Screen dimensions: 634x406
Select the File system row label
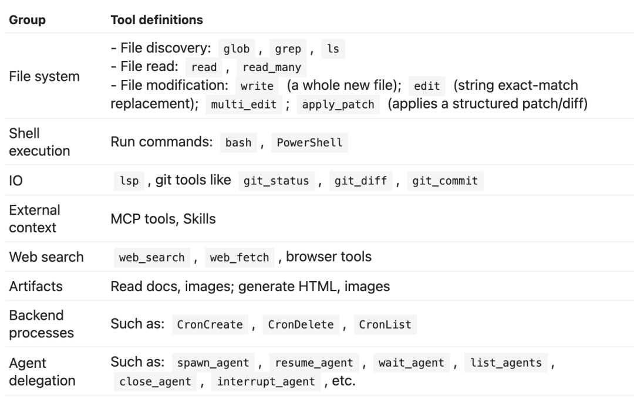pos(45,76)
